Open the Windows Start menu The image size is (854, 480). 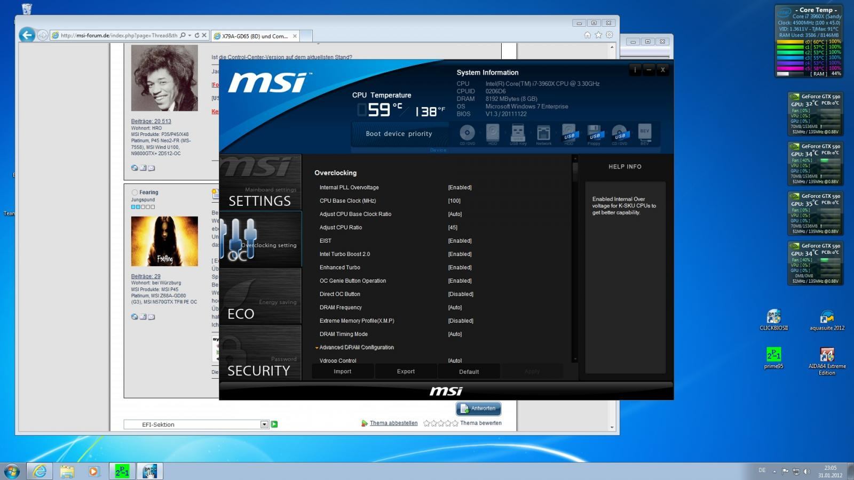(x=12, y=471)
